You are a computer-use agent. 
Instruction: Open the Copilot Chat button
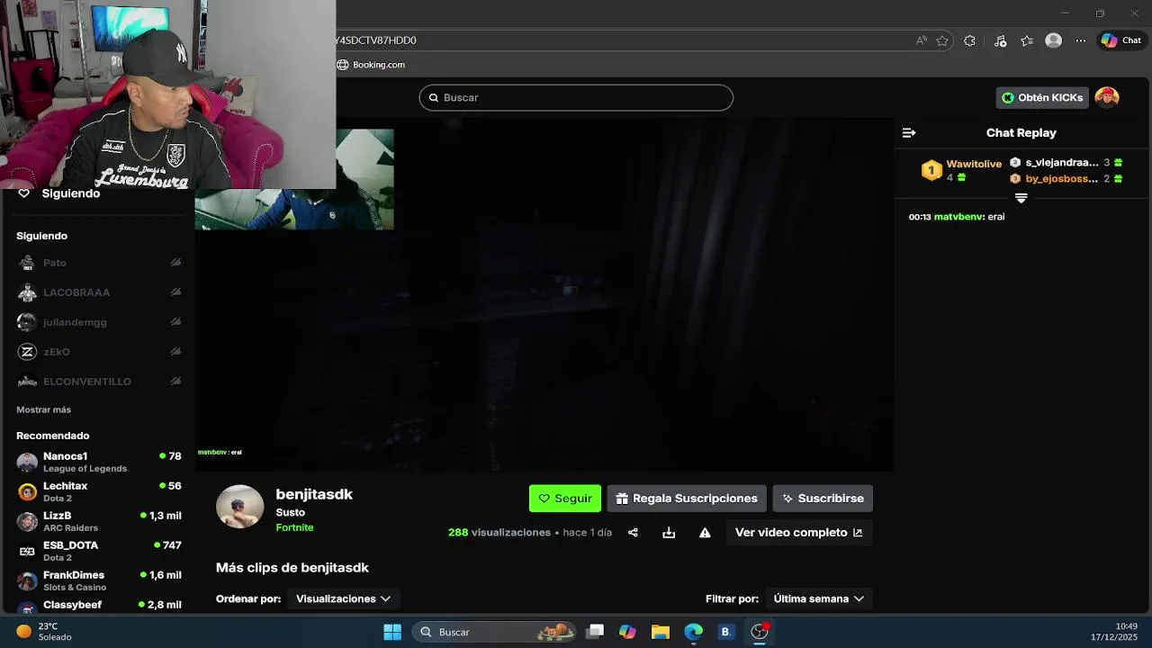1120,40
